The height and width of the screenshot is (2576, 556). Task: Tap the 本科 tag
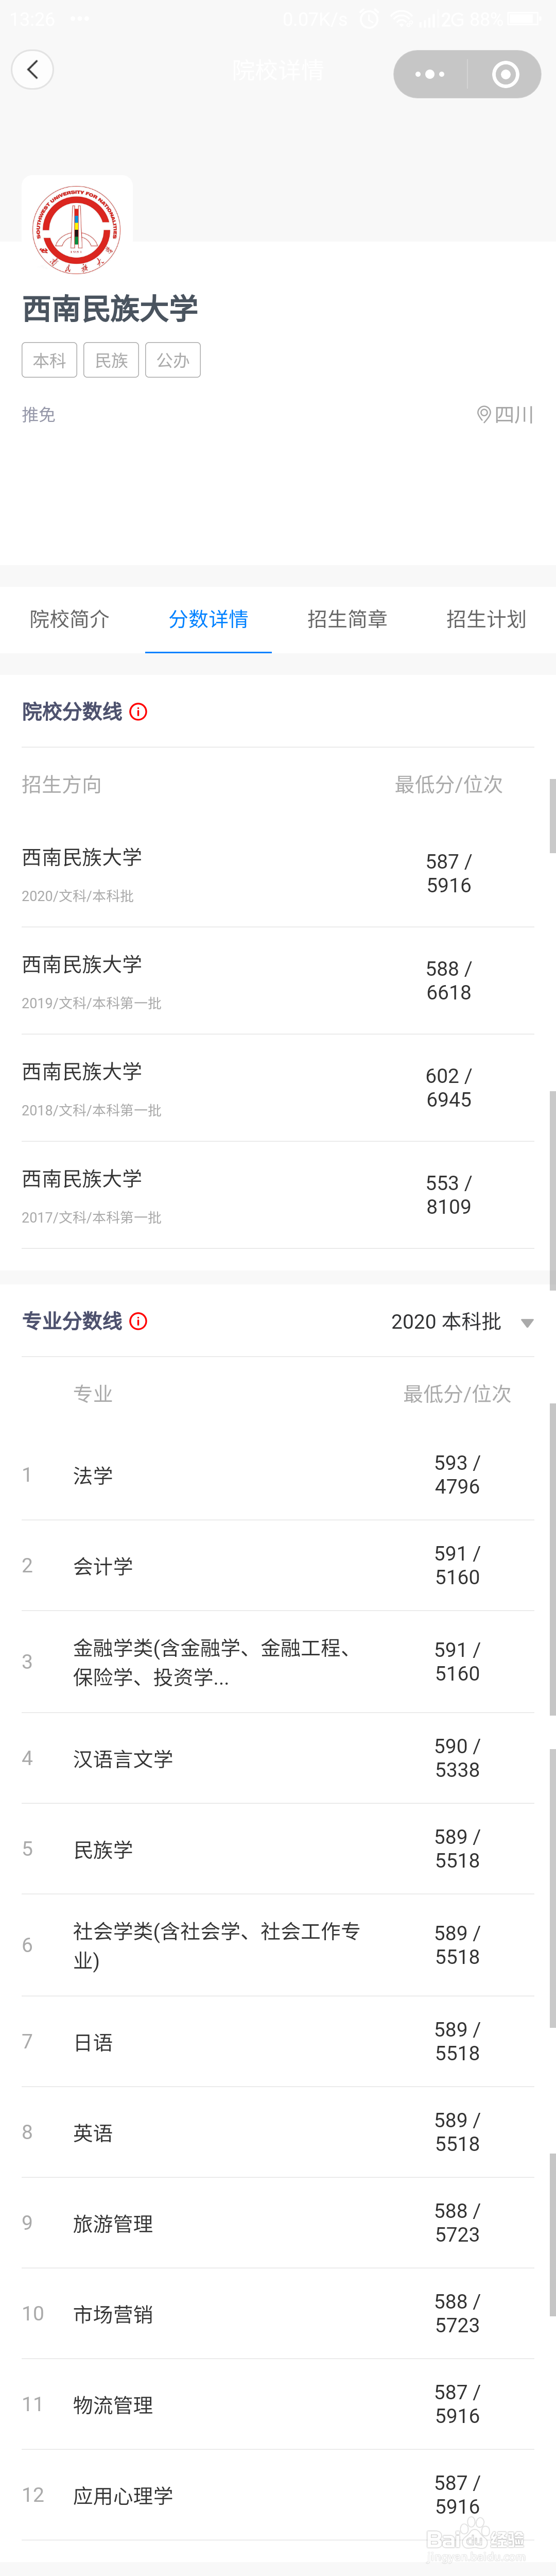pos(49,360)
